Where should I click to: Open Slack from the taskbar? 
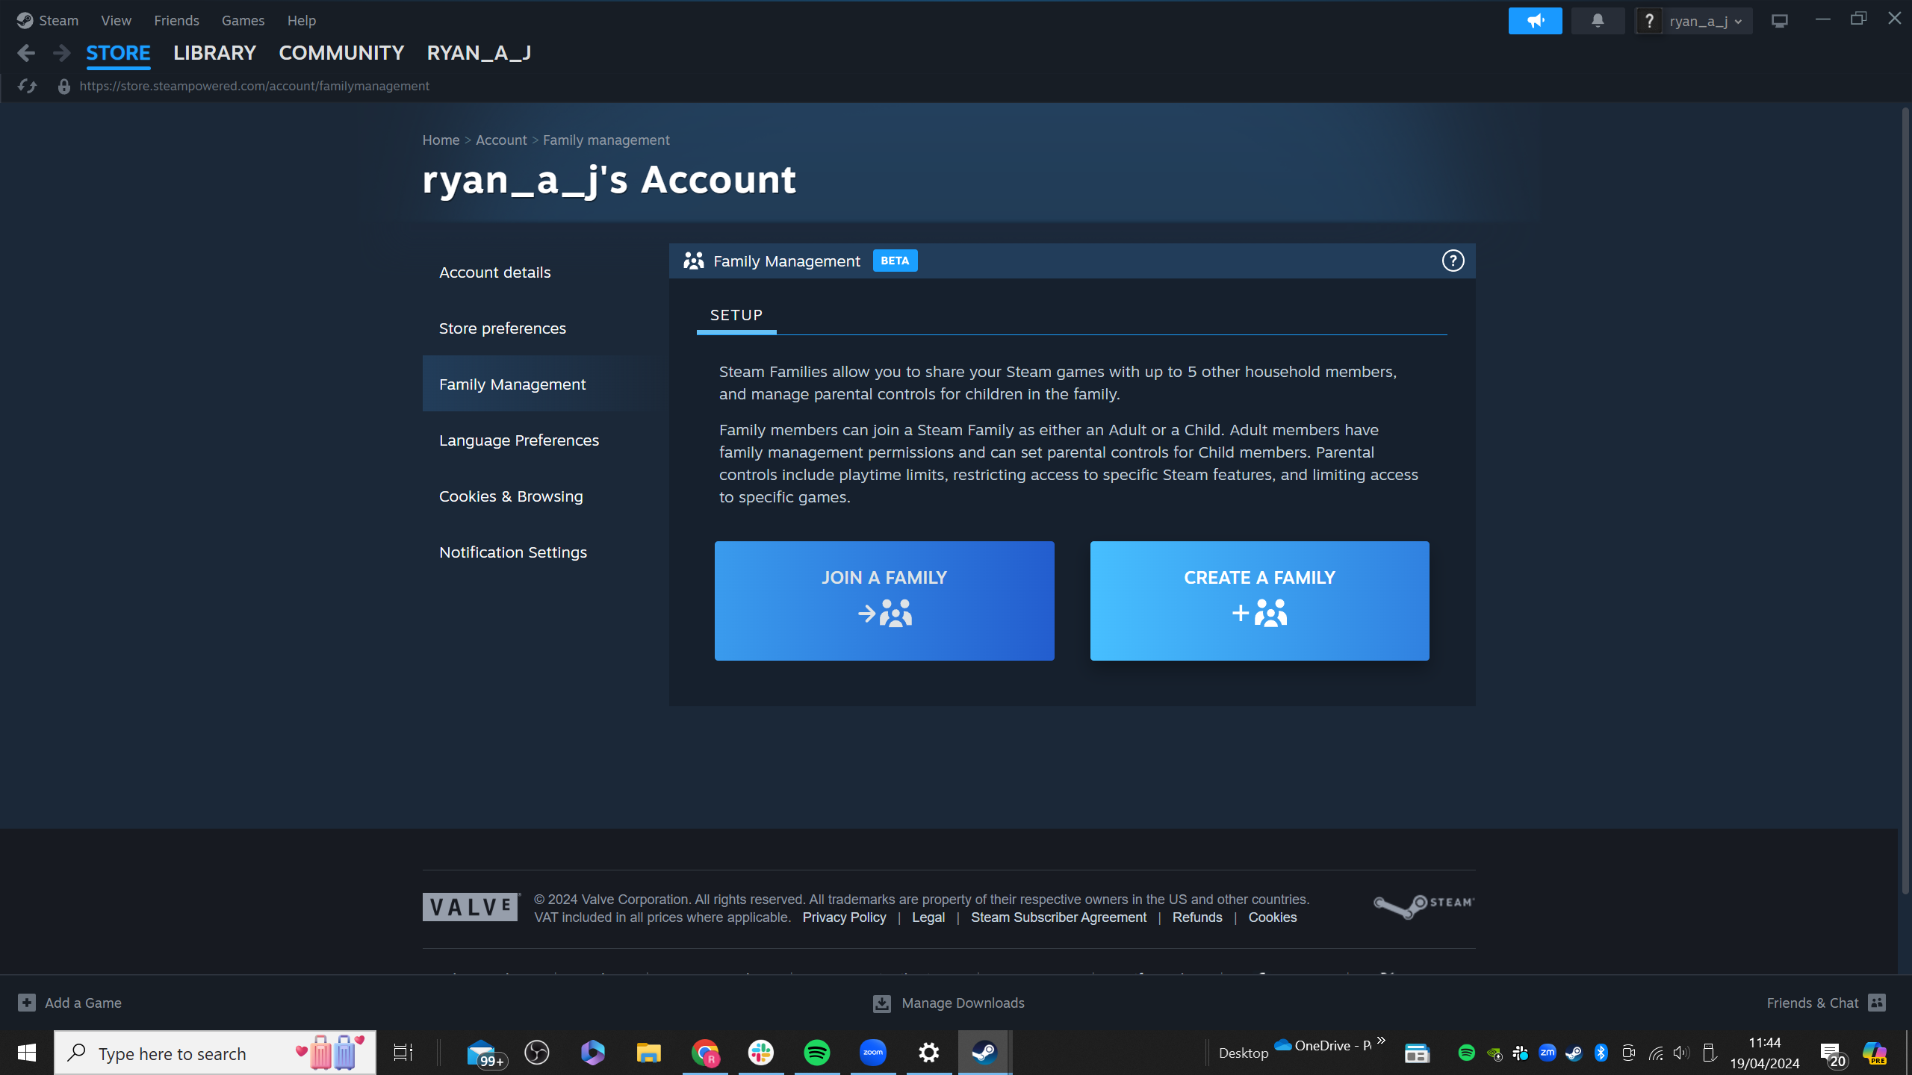point(761,1053)
